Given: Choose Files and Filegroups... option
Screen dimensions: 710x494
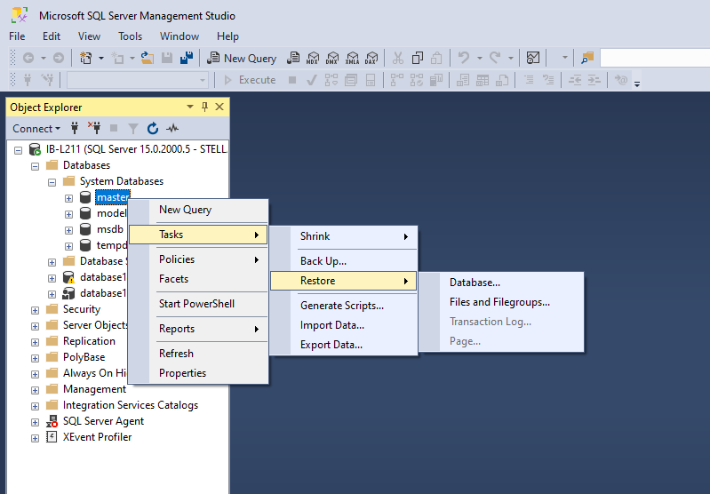Looking at the screenshot, I should click(501, 302).
